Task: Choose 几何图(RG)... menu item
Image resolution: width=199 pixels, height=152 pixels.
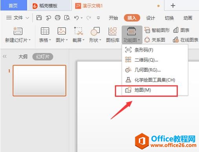Action: [x=155, y=70]
